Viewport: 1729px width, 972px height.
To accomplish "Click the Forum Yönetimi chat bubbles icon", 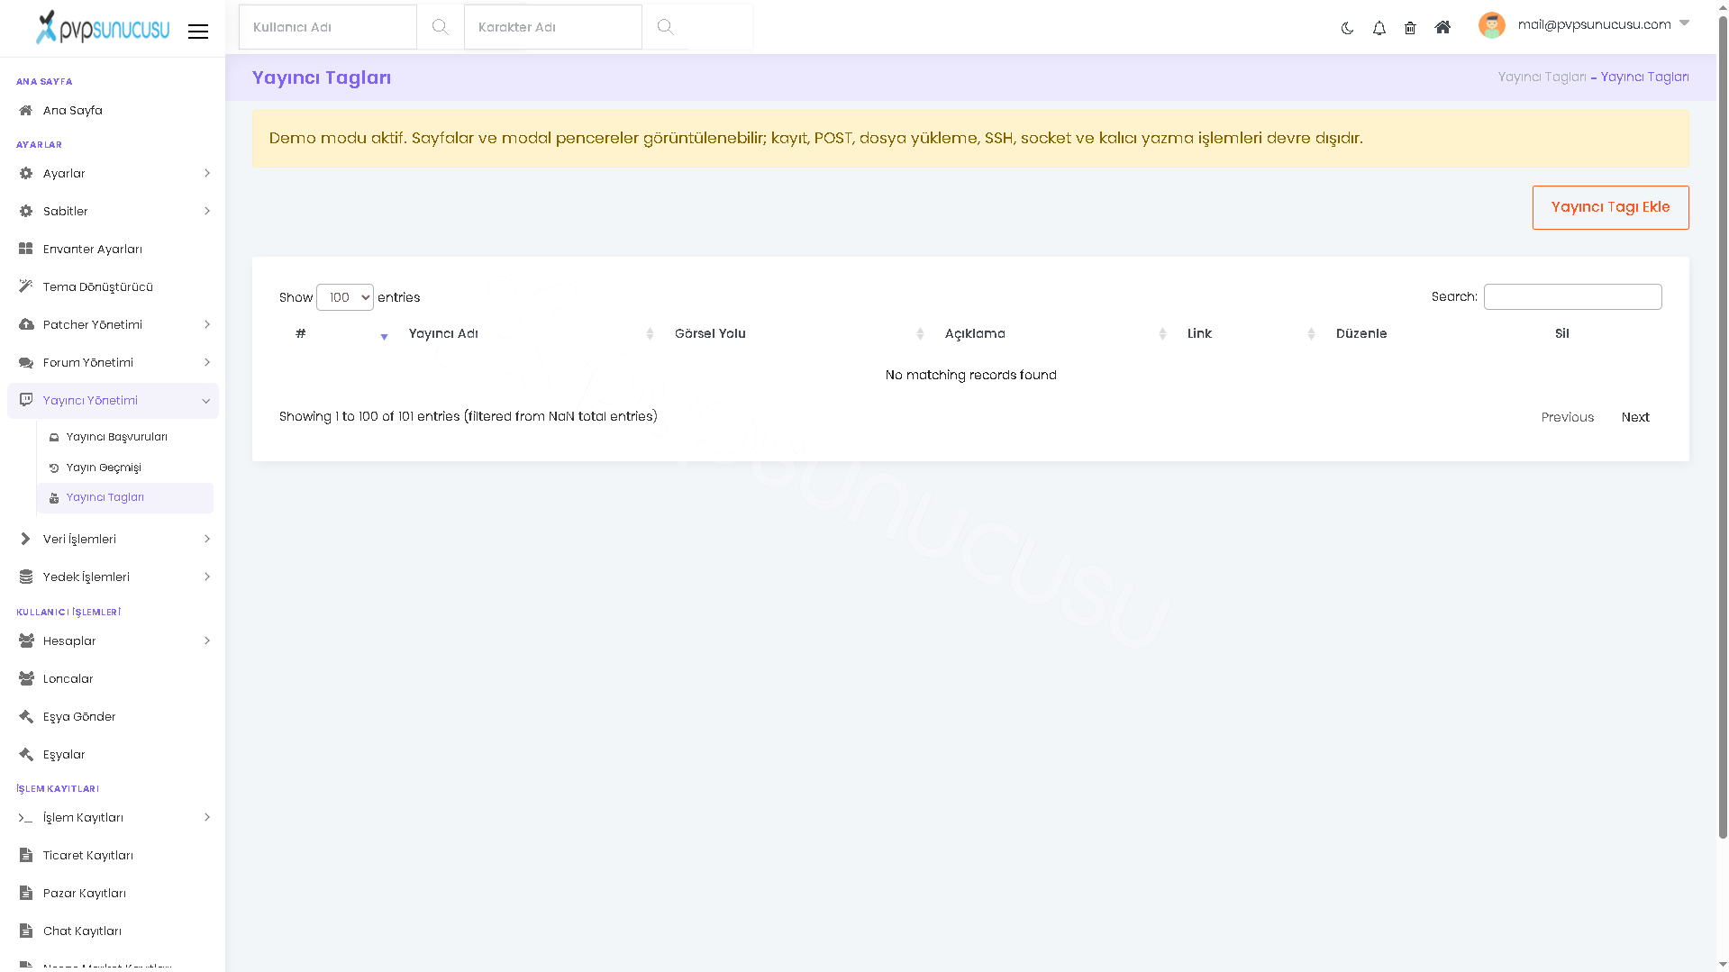I will tap(25, 363).
